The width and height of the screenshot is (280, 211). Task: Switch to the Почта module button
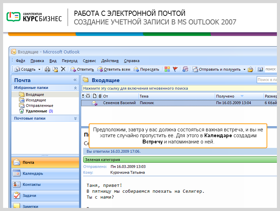(45, 162)
